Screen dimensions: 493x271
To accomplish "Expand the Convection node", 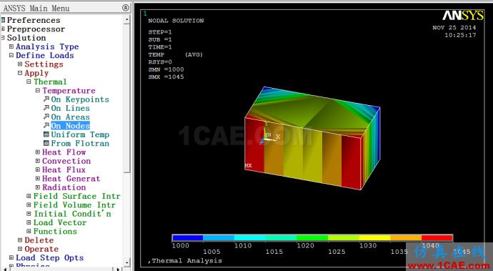I will (x=38, y=161).
